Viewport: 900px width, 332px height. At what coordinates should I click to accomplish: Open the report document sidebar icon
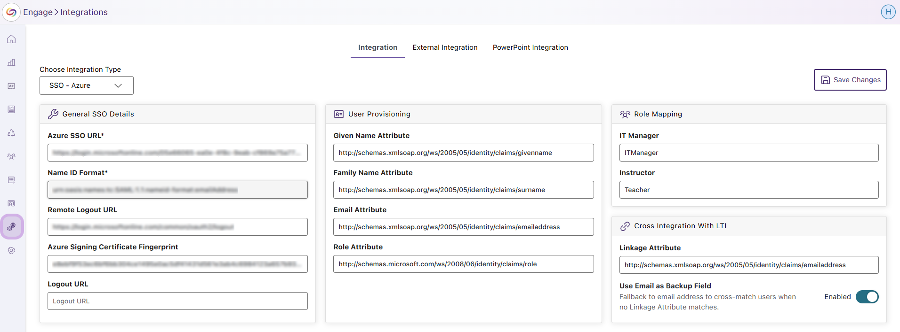11,109
